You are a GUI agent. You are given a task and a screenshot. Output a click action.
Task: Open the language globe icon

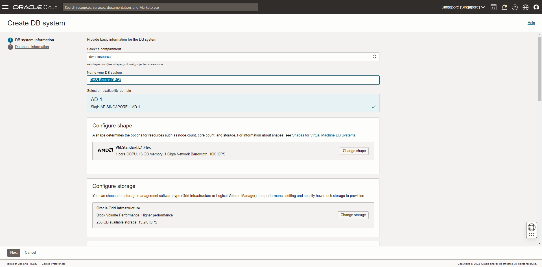tap(526, 7)
